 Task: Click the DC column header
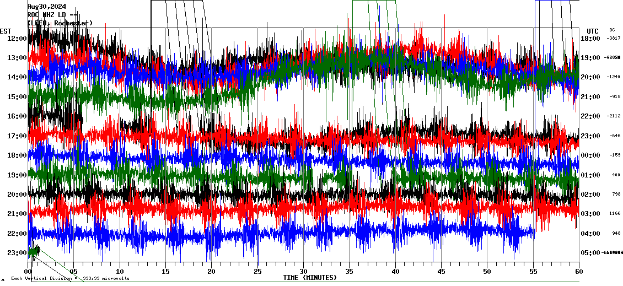(612, 30)
